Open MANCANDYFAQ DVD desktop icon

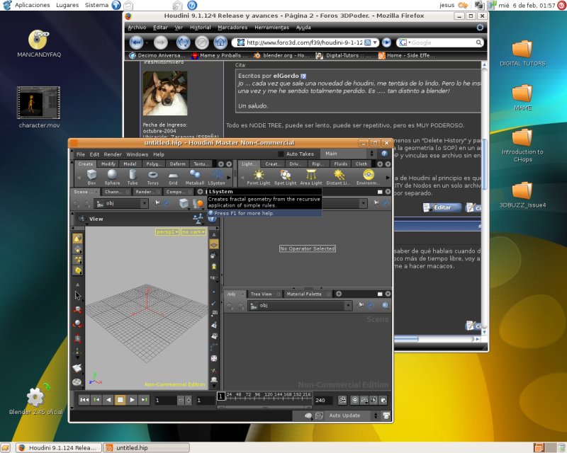point(39,44)
